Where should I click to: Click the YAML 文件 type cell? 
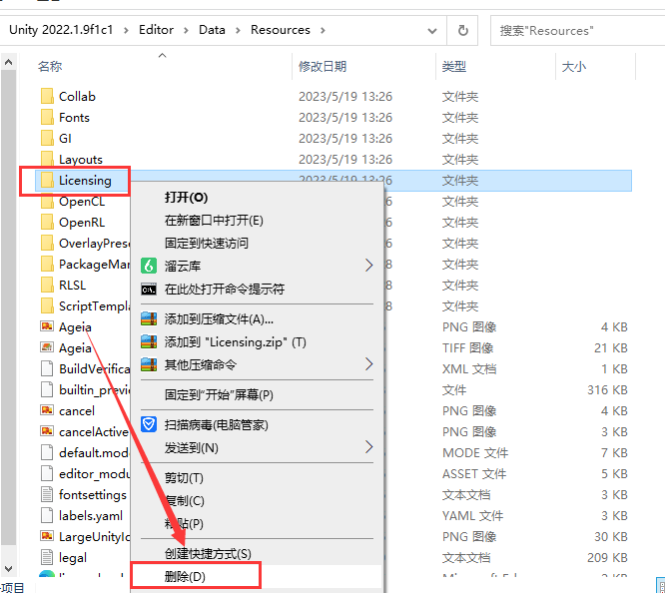[x=473, y=515]
